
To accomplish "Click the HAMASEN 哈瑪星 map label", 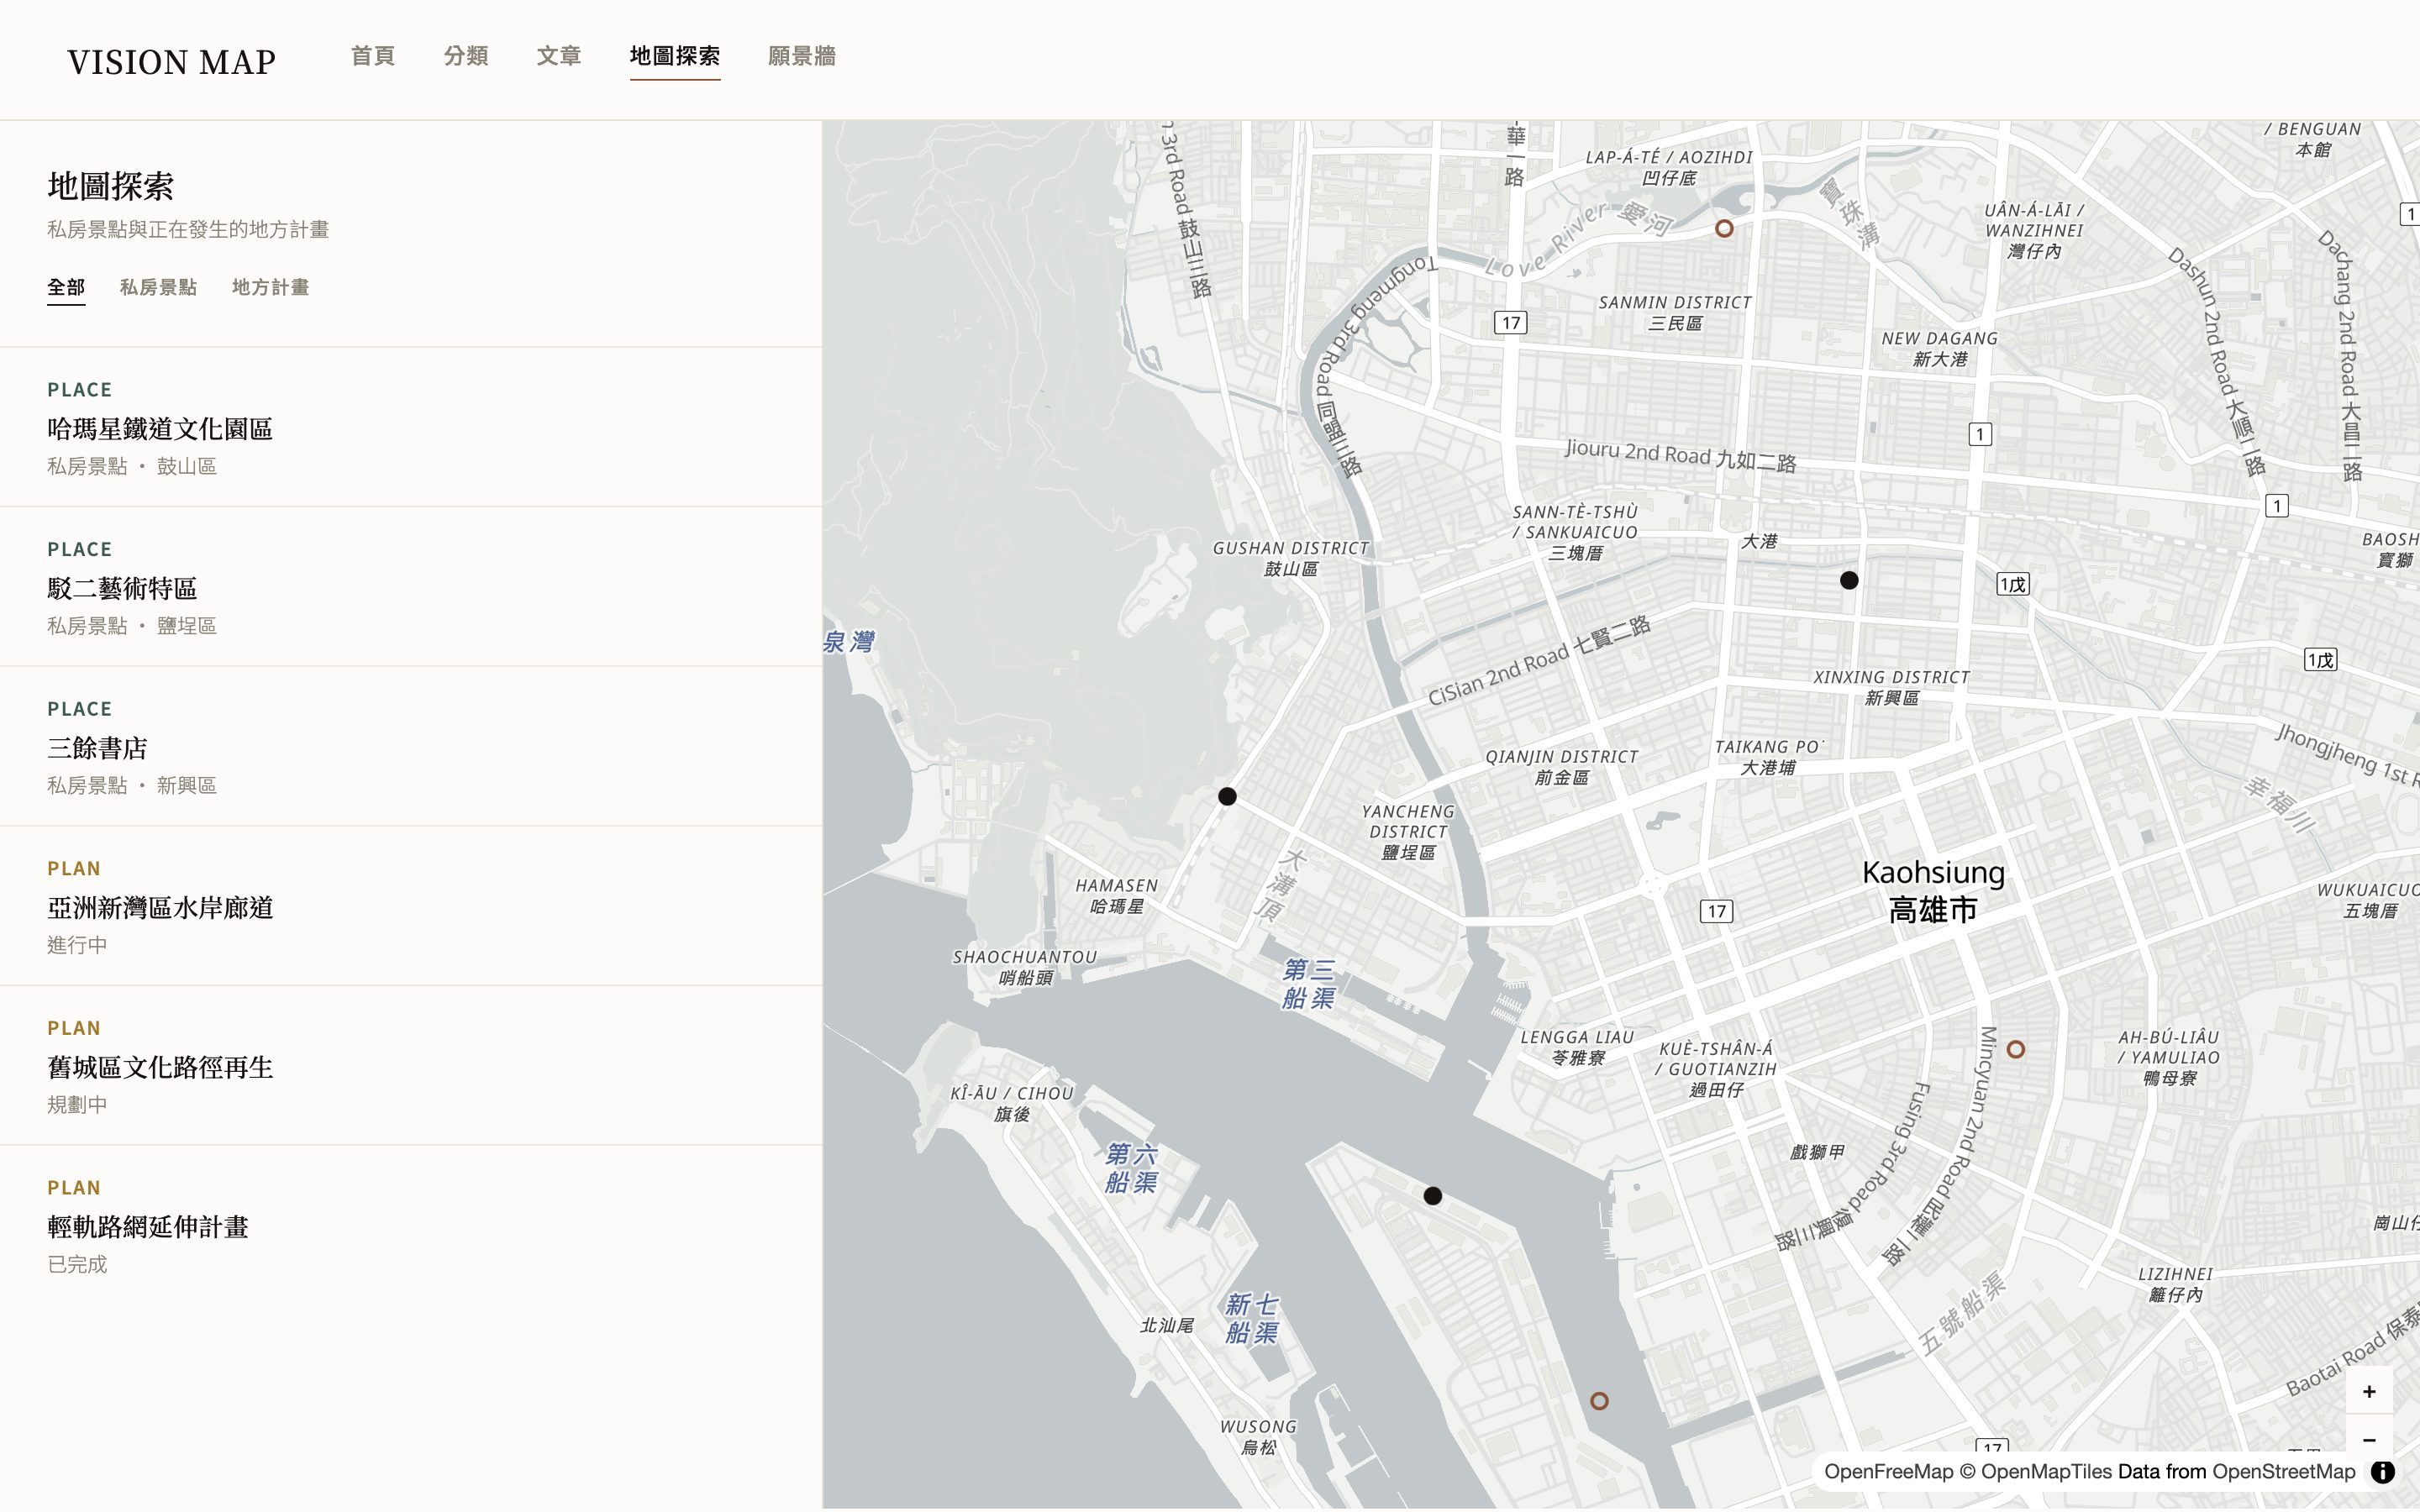I will pyautogui.click(x=1116, y=896).
